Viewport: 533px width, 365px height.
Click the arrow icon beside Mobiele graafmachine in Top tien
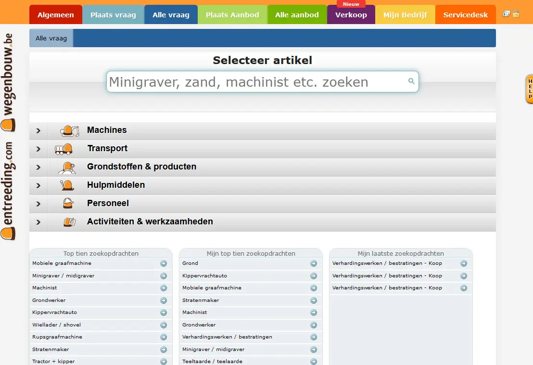pyautogui.click(x=164, y=263)
